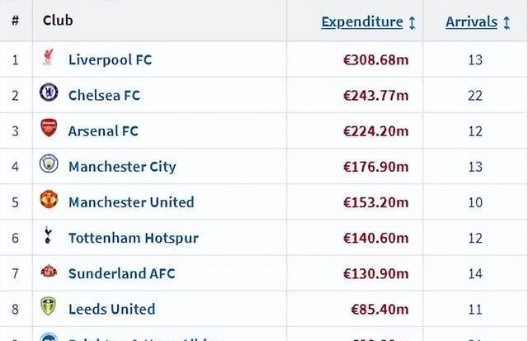Open the Sunderland AFC club link
The width and height of the screenshot is (528, 341).
coord(122,273)
